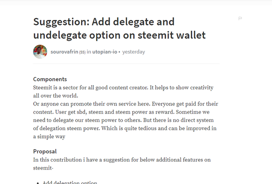272x184 pixels.
Task: Click the "Proposal" section heading
Action: pyautogui.click(x=45, y=151)
